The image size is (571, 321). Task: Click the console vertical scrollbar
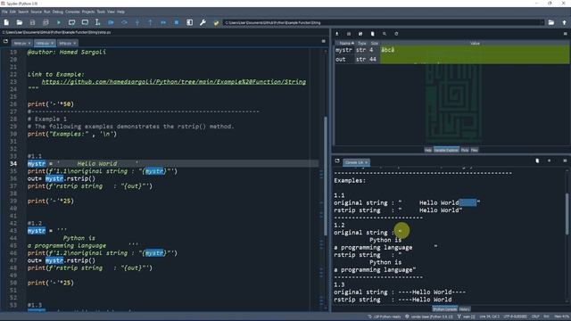tap(567, 214)
